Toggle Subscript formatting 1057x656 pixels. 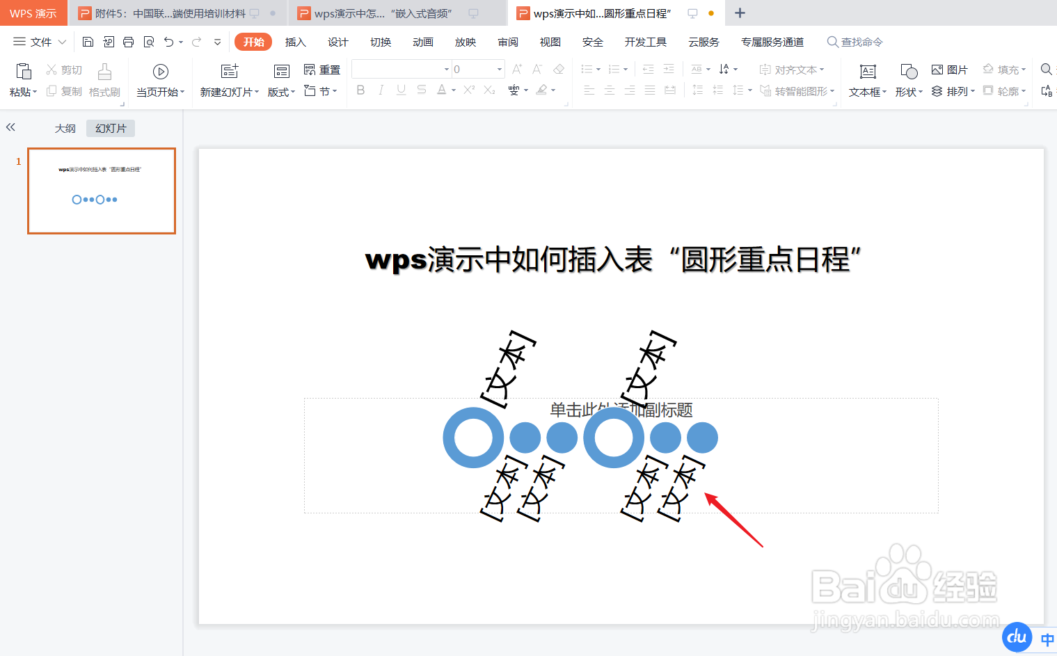pyautogui.click(x=489, y=90)
